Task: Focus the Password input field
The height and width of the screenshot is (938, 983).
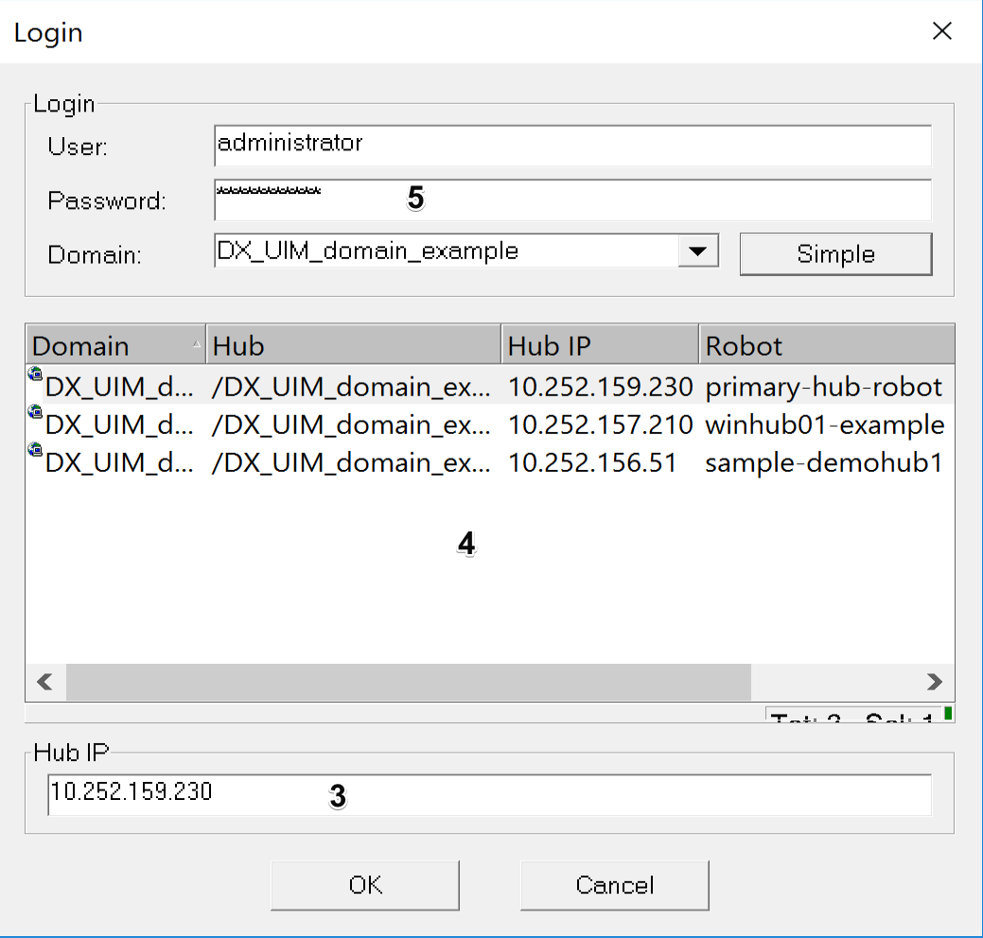Action: (x=572, y=200)
